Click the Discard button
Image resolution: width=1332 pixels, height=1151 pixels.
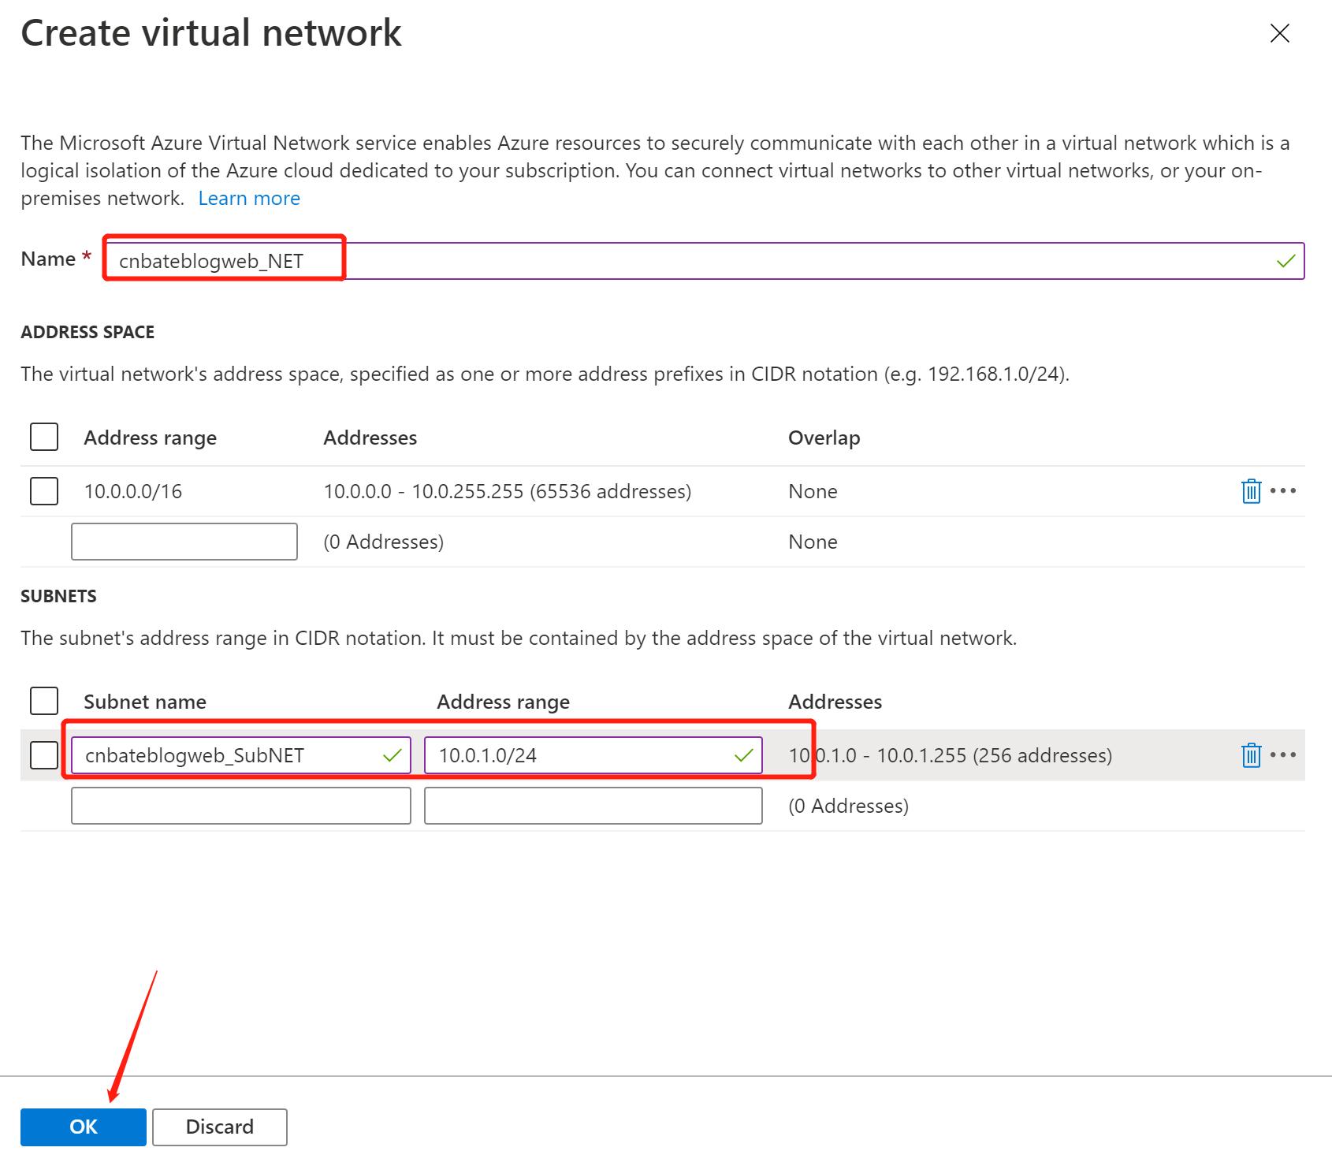click(x=220, y=1127)
